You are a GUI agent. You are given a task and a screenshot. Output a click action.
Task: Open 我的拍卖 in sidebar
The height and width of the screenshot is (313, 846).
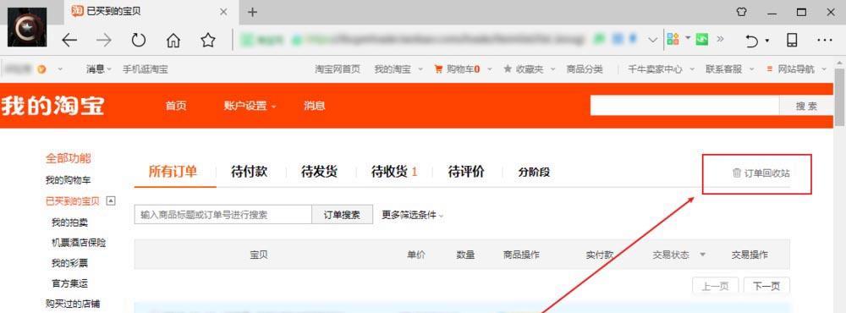[x=69, y=222]
